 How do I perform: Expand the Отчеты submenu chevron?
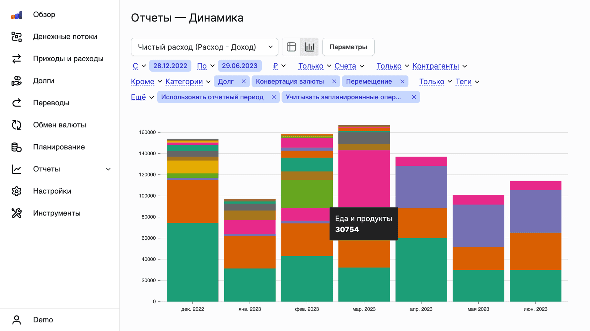[108, 169]
